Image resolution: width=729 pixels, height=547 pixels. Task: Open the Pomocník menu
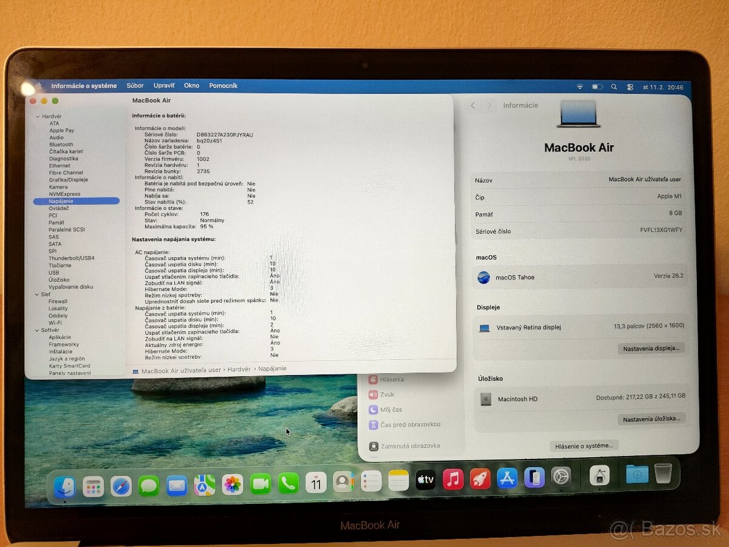pos(224,86)
